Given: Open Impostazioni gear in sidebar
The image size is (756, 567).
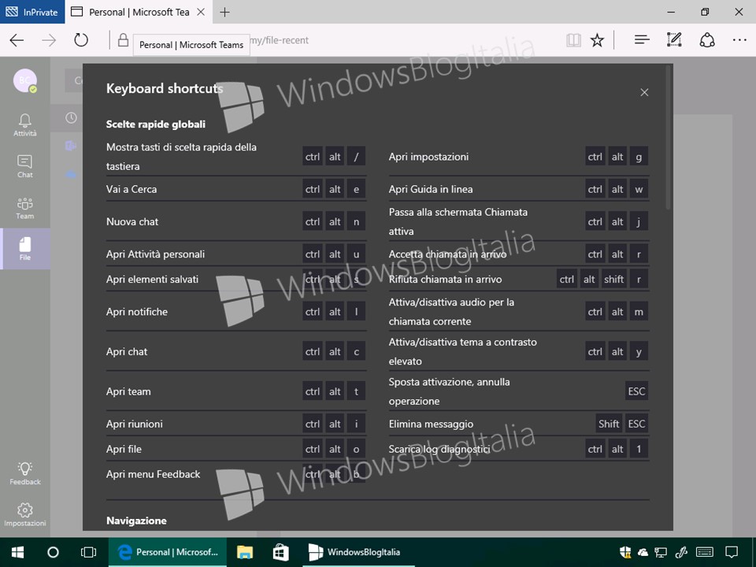Looking at the screenshot, I should 24,515.
